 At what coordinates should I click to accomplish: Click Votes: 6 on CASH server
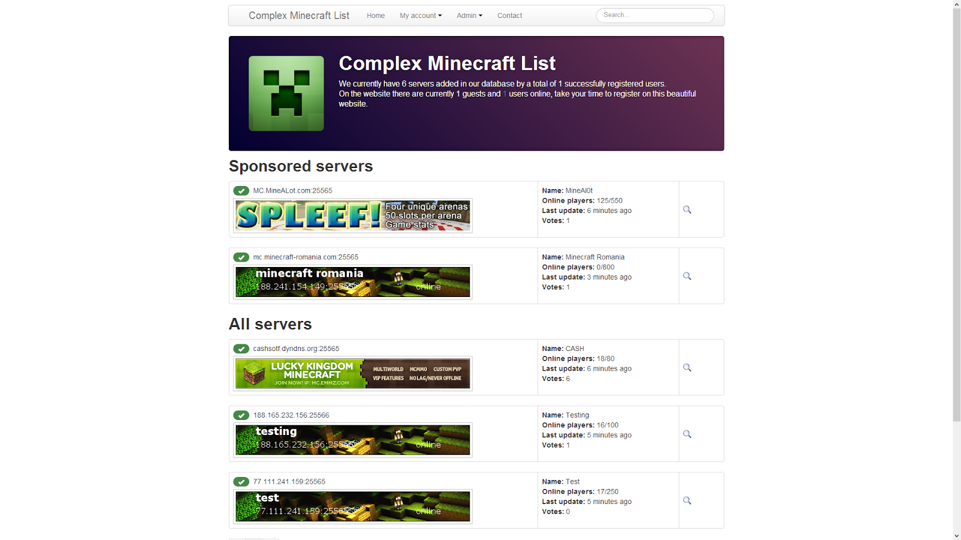pyautogui.click(x=556, y=379)
